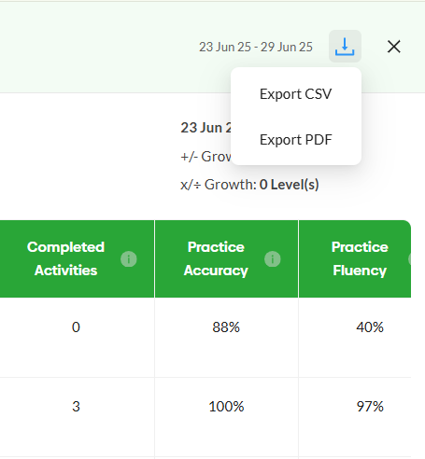Click the completed activities value 3
Image resolution: width=425 pixels, height=459 pixels.
pos(76,407)
